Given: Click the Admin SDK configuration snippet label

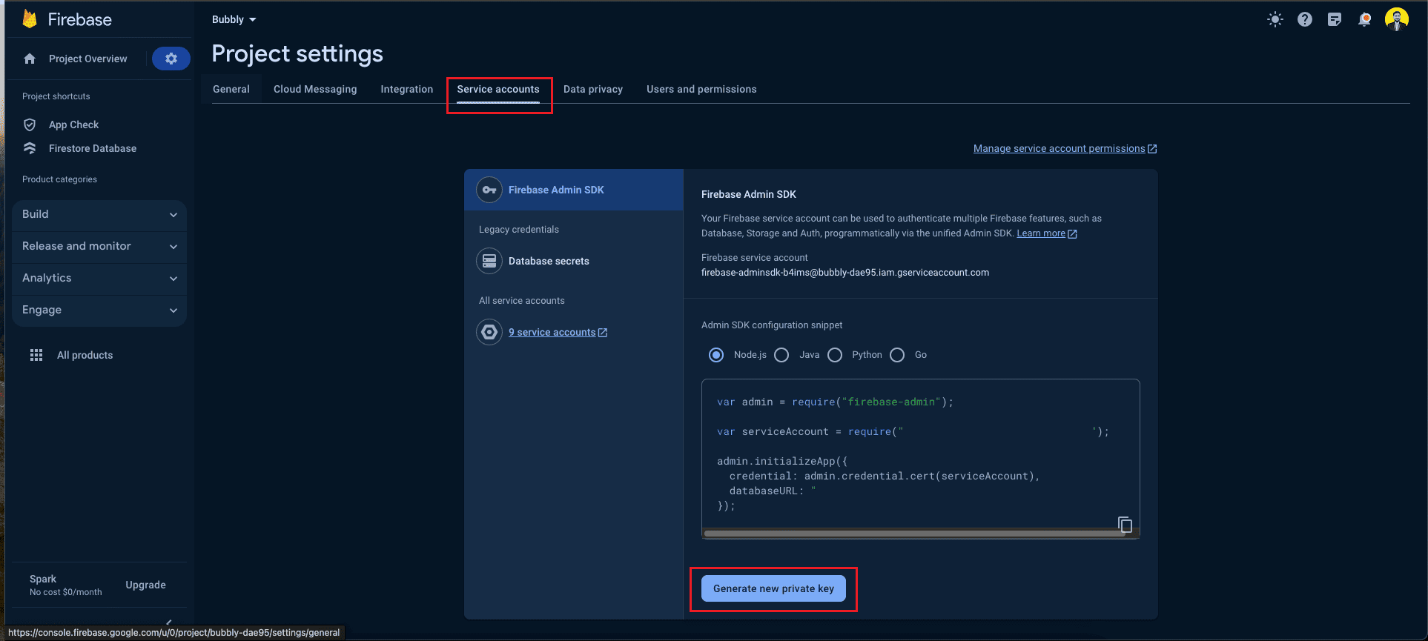Looking at the screenshot, I should (772, 325).
